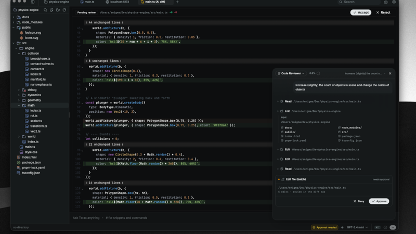This screenshot has width=416, height=234.
Task: Approve the batch file edit
Action: (x=379, y=201)
